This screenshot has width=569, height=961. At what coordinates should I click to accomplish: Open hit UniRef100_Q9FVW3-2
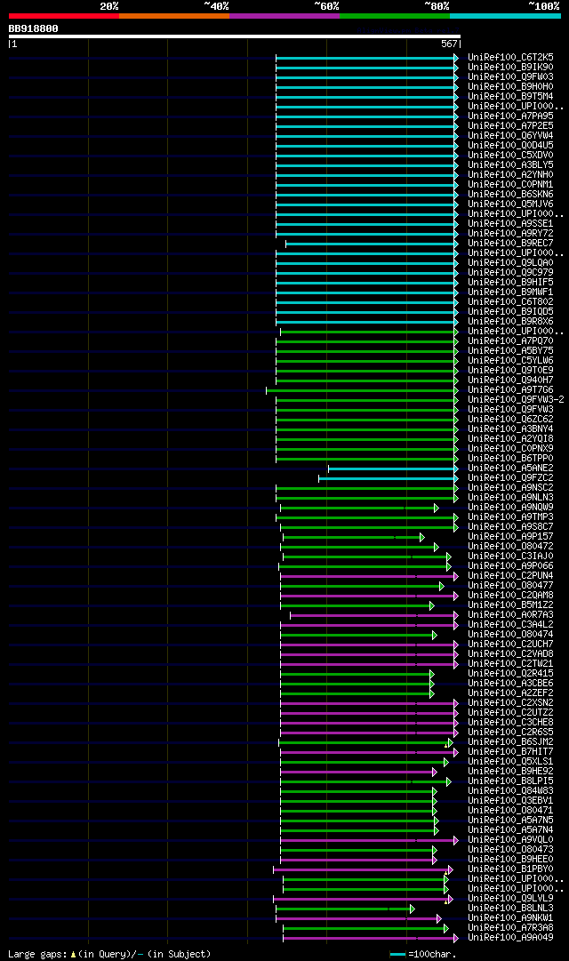click(516, 400)
